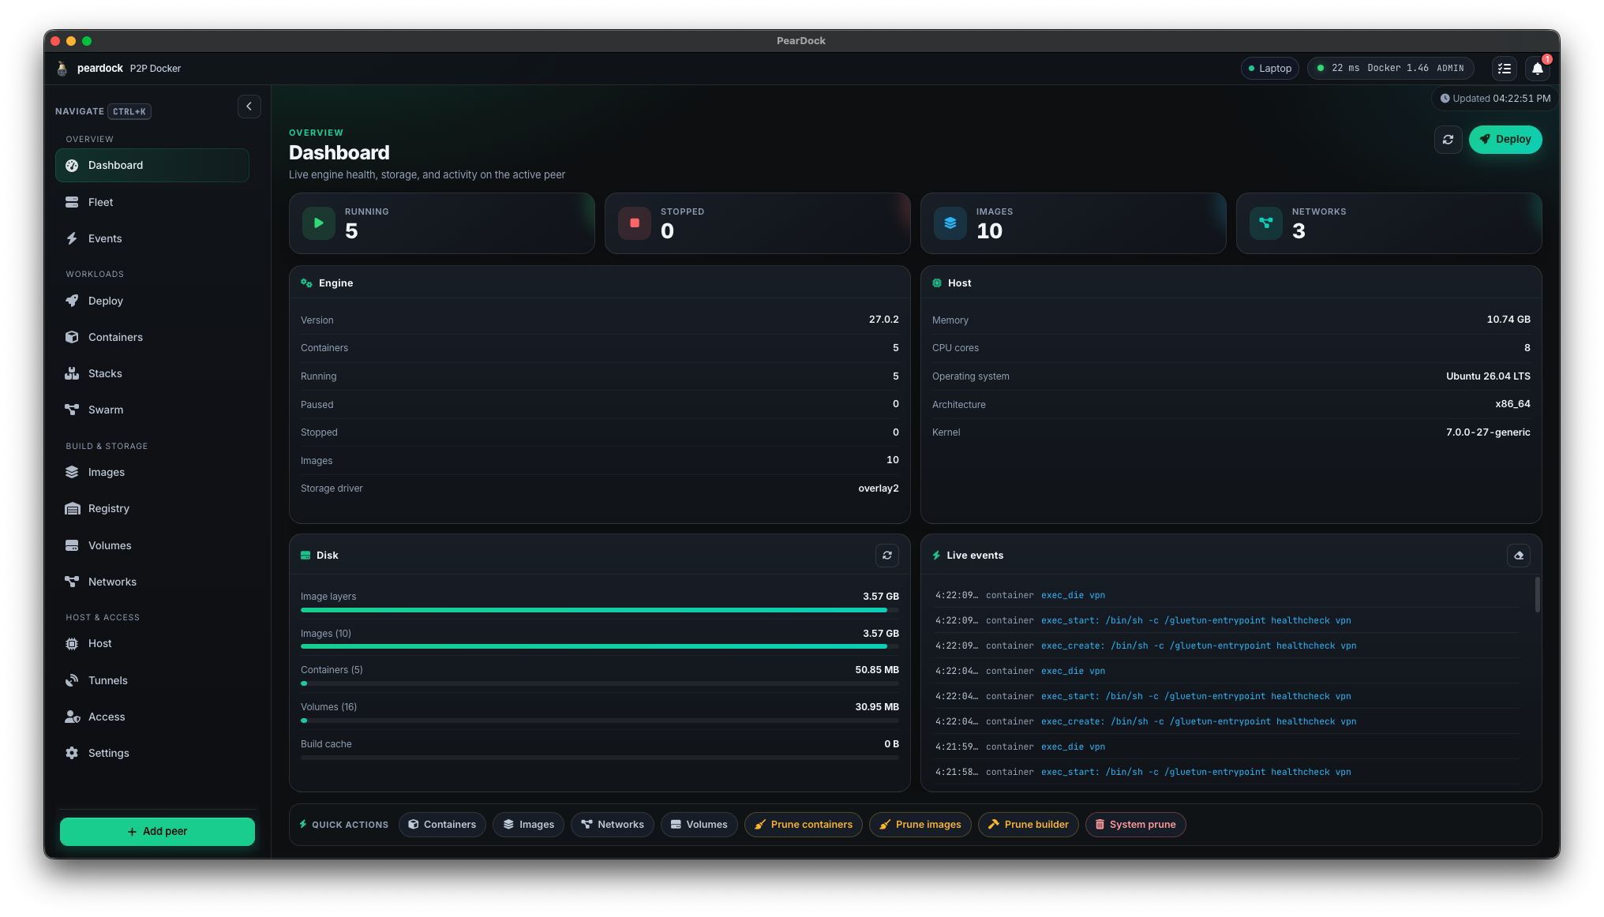
Task: Open the Laptop peer selector
Action: [1269, 69]
